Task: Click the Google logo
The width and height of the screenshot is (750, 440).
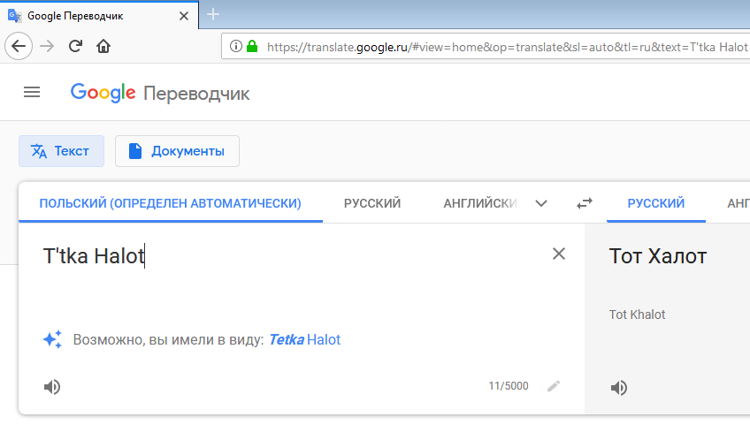Action: (103, 93)
